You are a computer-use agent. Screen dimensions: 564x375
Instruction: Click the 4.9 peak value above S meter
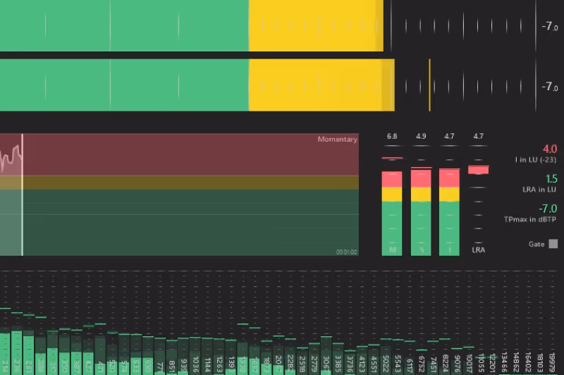[421, 136]
